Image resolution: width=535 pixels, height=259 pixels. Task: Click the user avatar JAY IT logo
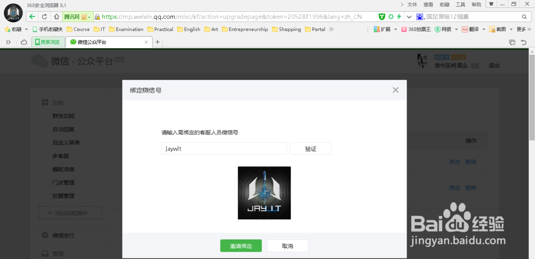click(x=13, y=13)
